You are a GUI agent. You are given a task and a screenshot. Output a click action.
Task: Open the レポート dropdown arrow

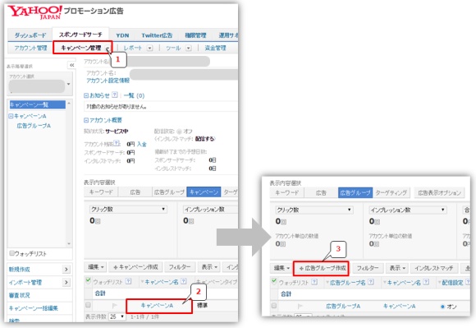(x=149, y=48)
